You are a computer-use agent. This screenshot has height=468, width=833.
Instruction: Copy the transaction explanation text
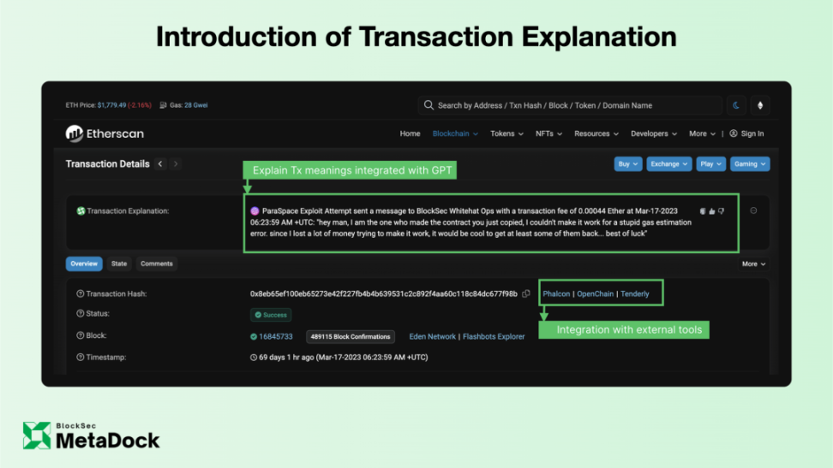click(x=703, y=211)
